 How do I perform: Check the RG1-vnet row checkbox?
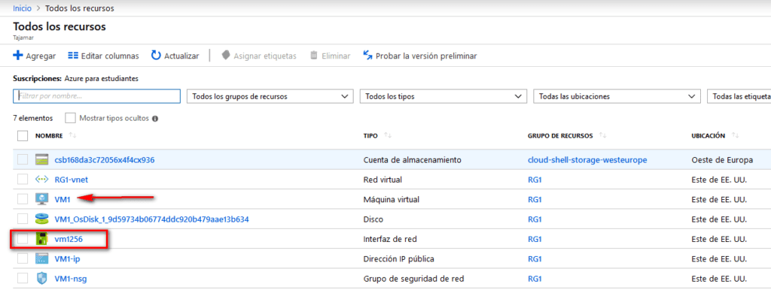pyautogui.click(x=23, y=180)
